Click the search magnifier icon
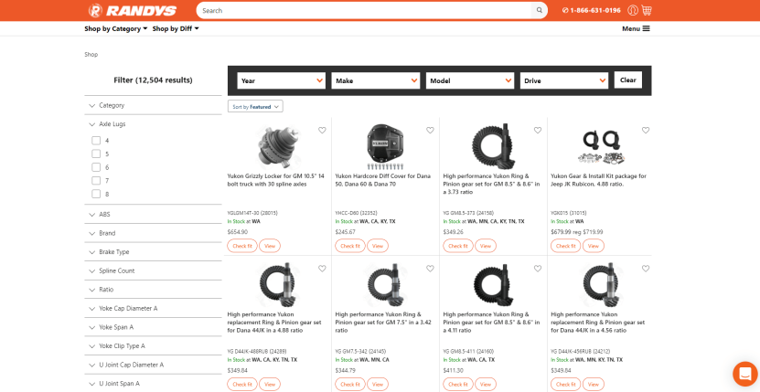 (539, 10)
